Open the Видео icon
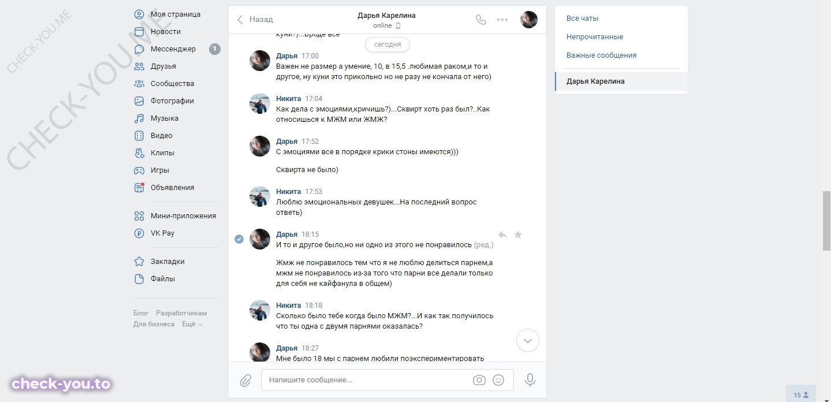 click(139, 136)
